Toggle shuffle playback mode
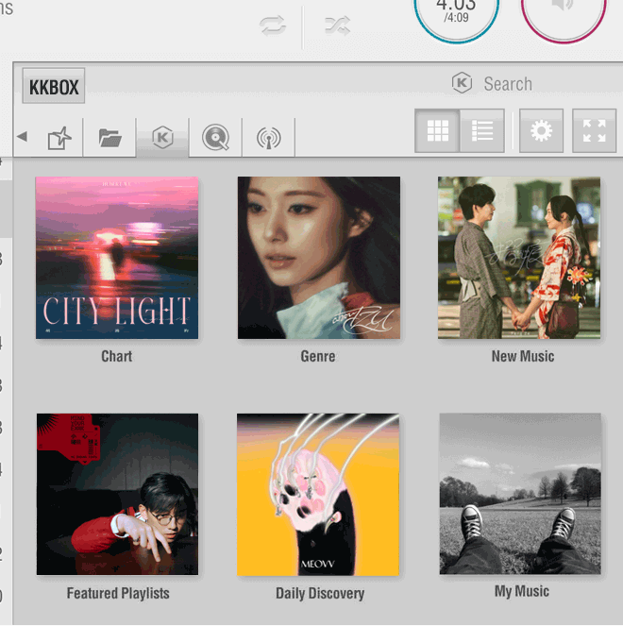Image resolution: width=623 pixels, height=626 pixels. 337,25
